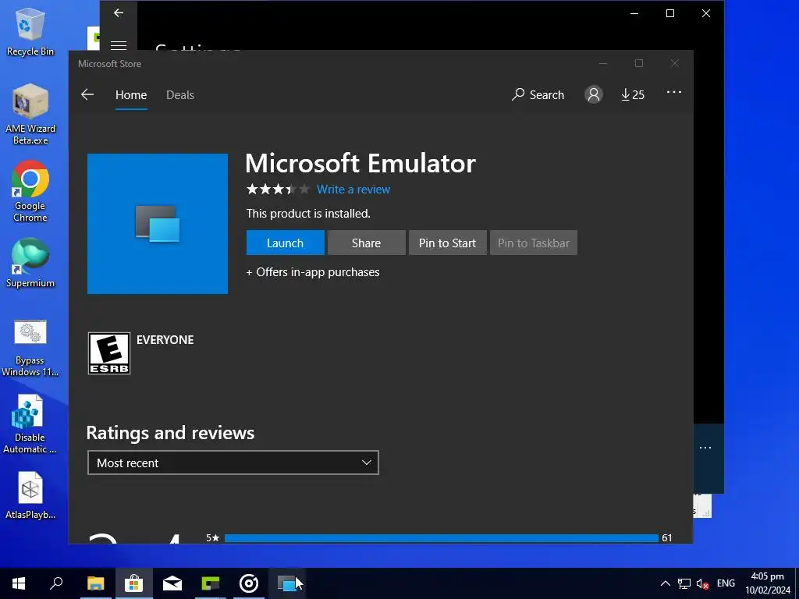The height and width of the screenshot is (599, 799).
Task: Select Bypass Windows 11 desktop file
Action: tap(30, 349)
